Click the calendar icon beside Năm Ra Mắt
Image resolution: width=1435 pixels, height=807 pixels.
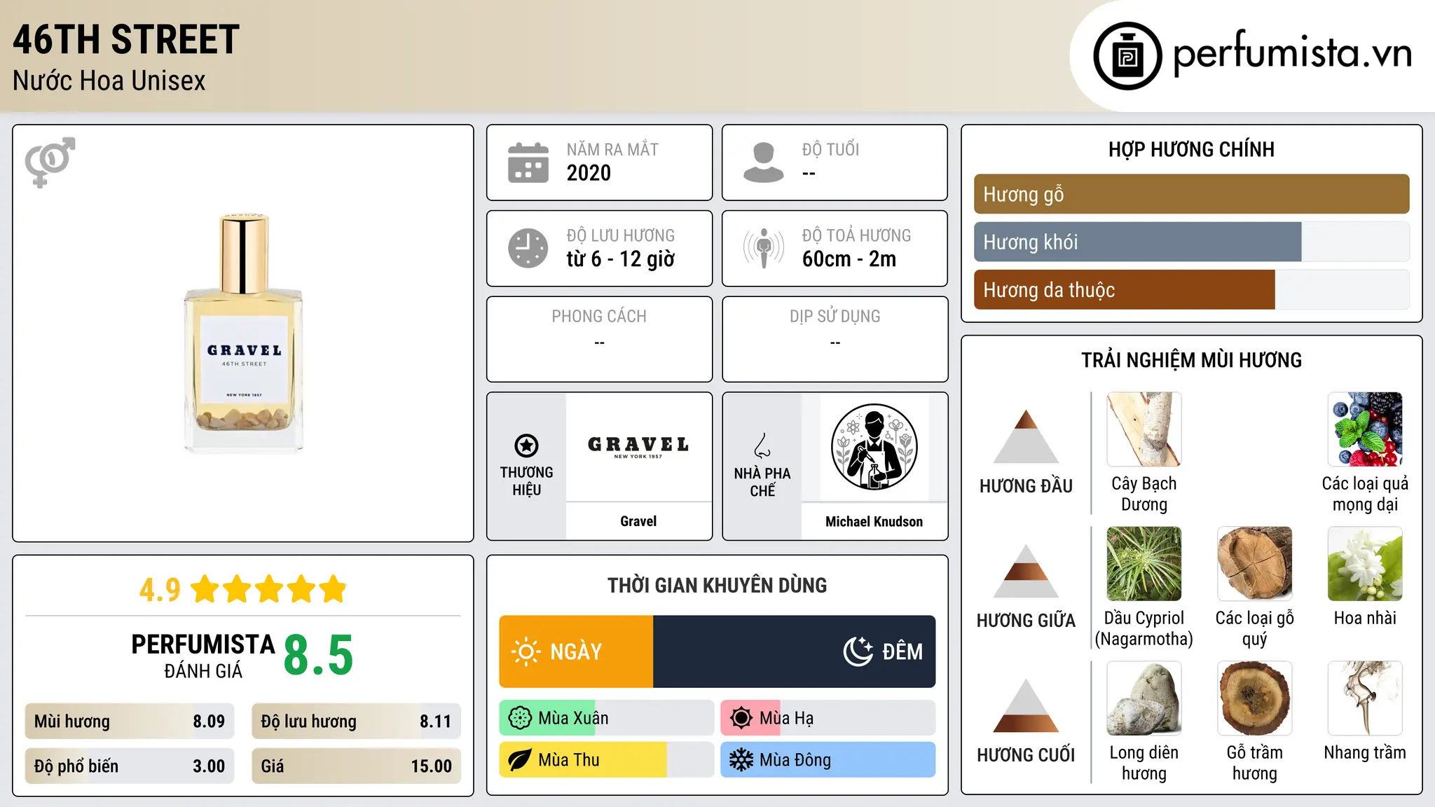pyautogui.click(x=528, y=163)
